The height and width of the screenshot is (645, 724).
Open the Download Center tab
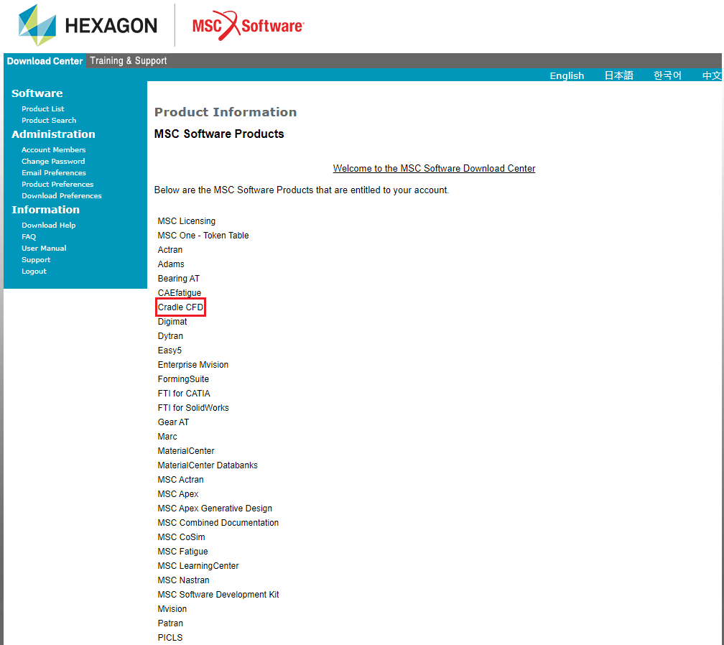(x=45, y=61)
